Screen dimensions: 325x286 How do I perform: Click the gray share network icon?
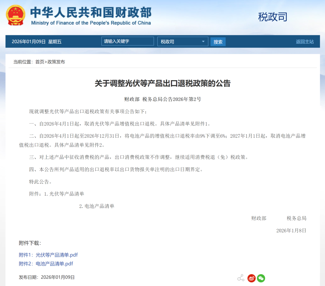pos(240,278)
